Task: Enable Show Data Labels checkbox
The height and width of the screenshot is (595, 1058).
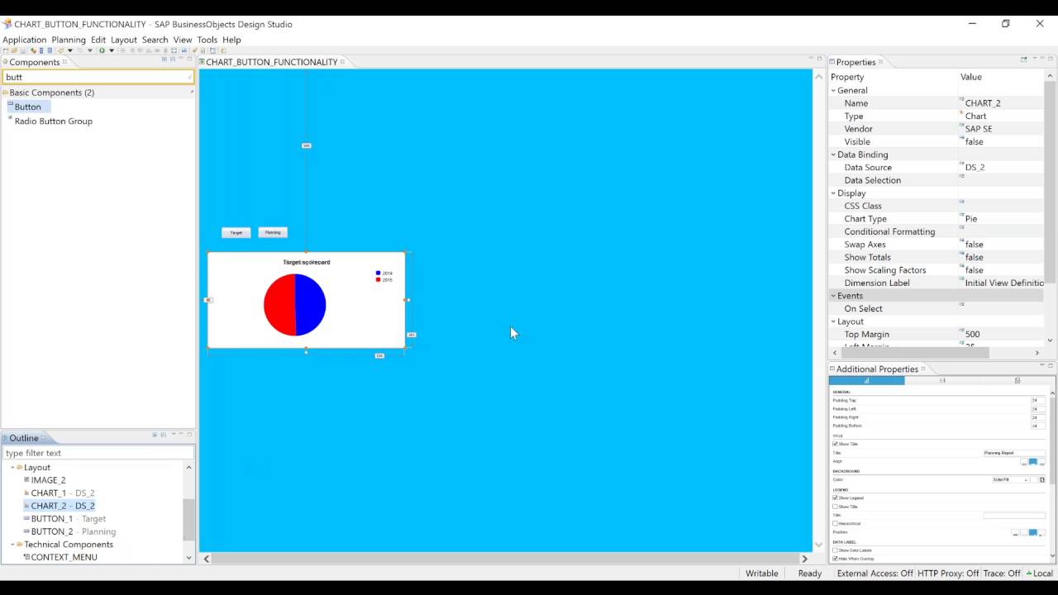Action: click(x=835, y=550)
